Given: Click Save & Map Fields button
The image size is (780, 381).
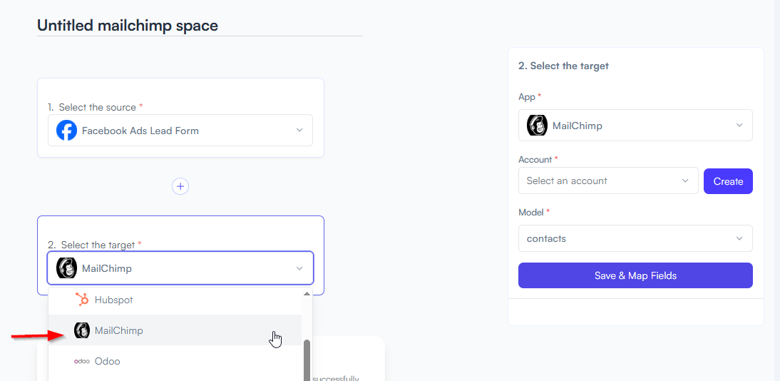Looking at the screenshot, I should click(635, 275).
